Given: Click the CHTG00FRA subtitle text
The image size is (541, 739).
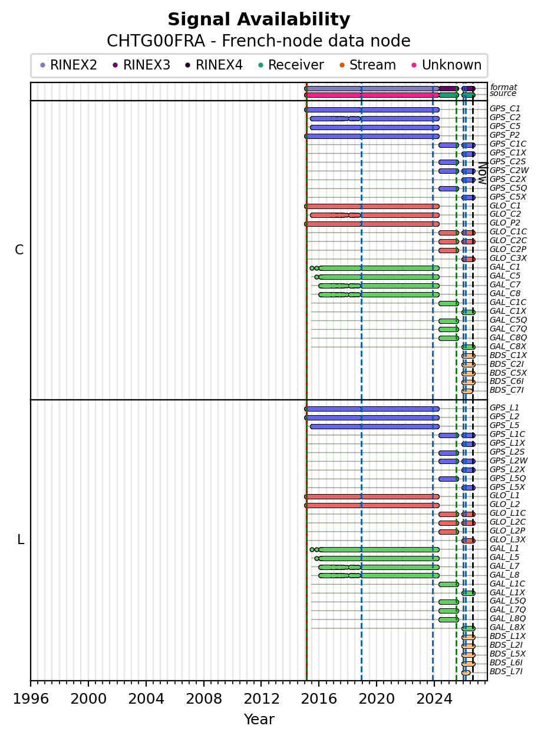Looking at the screenshot, I should click(259, 41).
